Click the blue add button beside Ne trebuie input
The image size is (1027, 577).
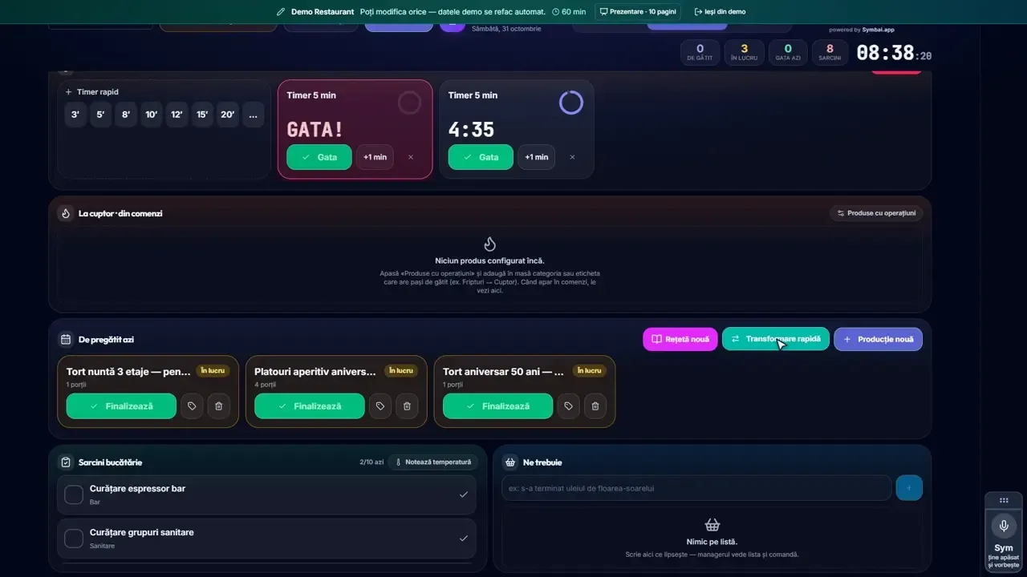pos(909,487)
